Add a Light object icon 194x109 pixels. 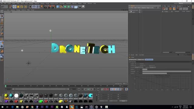83,7
